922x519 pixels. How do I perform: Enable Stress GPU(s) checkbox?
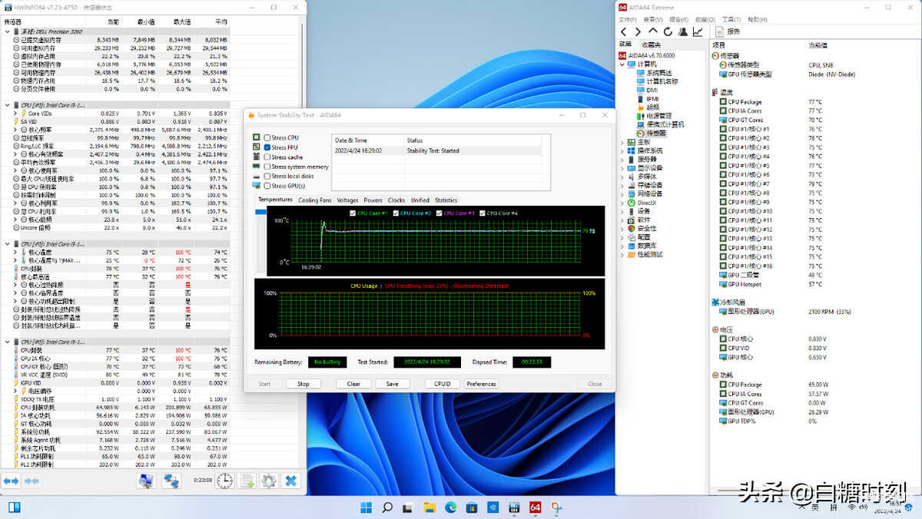coord(267,186)
